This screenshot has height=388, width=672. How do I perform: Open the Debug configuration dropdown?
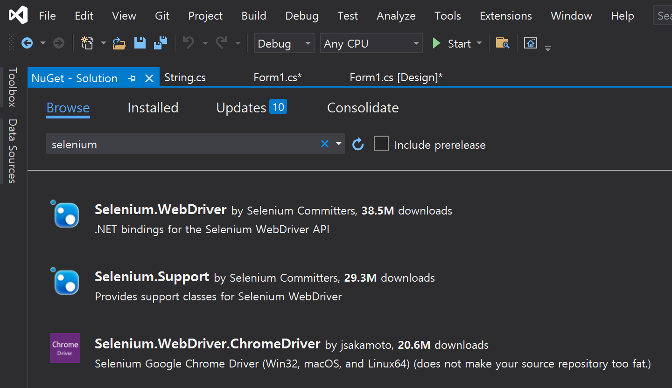click(x=284, y=43)
